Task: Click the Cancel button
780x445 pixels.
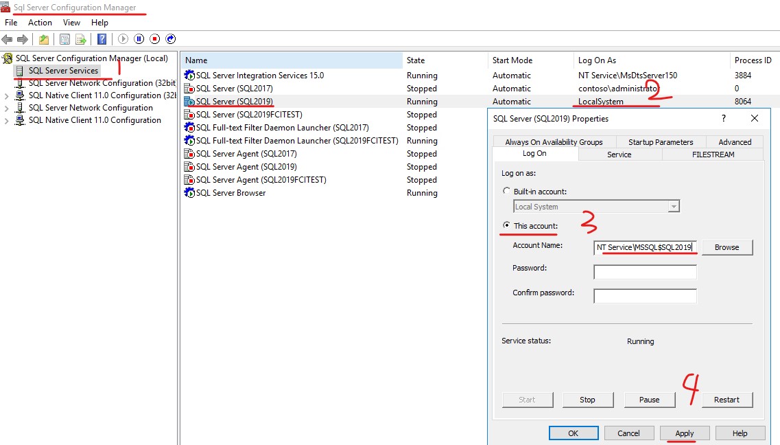Action: pos(629,433)
